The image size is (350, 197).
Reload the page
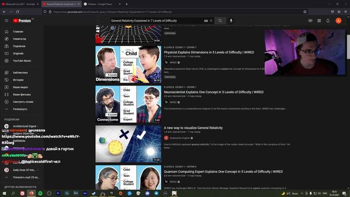pos(17,11)
